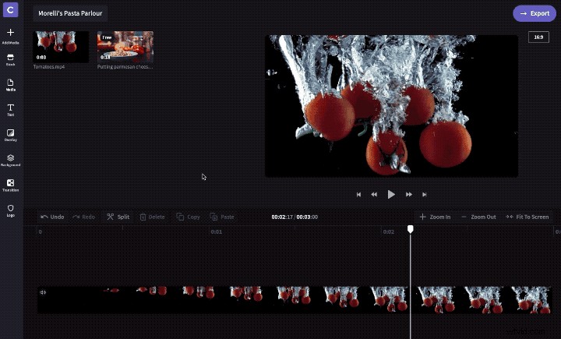Click the timecode 00:02:17 / 00:03:00 display
This screenshot has height=339, width=561.
click(x=295, y=217)
